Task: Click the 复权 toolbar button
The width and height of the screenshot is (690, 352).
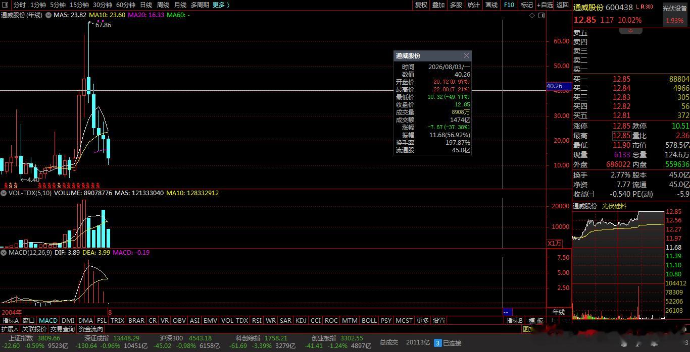Action: 421,5
